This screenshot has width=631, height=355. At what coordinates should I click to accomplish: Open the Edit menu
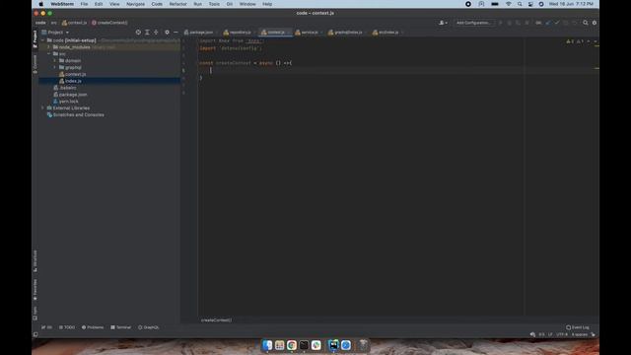pyautogui.click(x=99, y=4)
